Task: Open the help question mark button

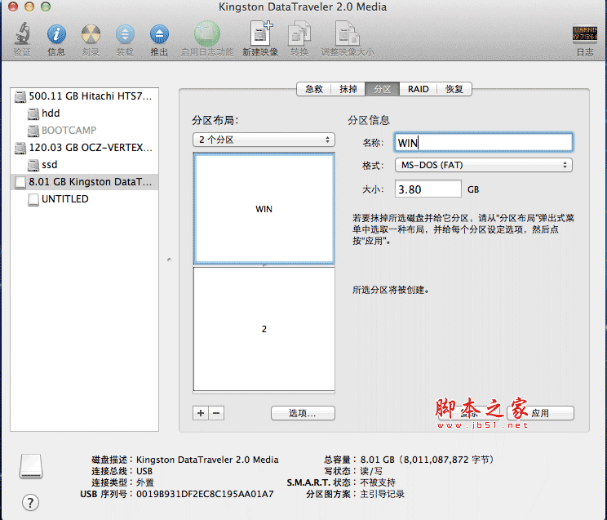Action: click(31, 502)
